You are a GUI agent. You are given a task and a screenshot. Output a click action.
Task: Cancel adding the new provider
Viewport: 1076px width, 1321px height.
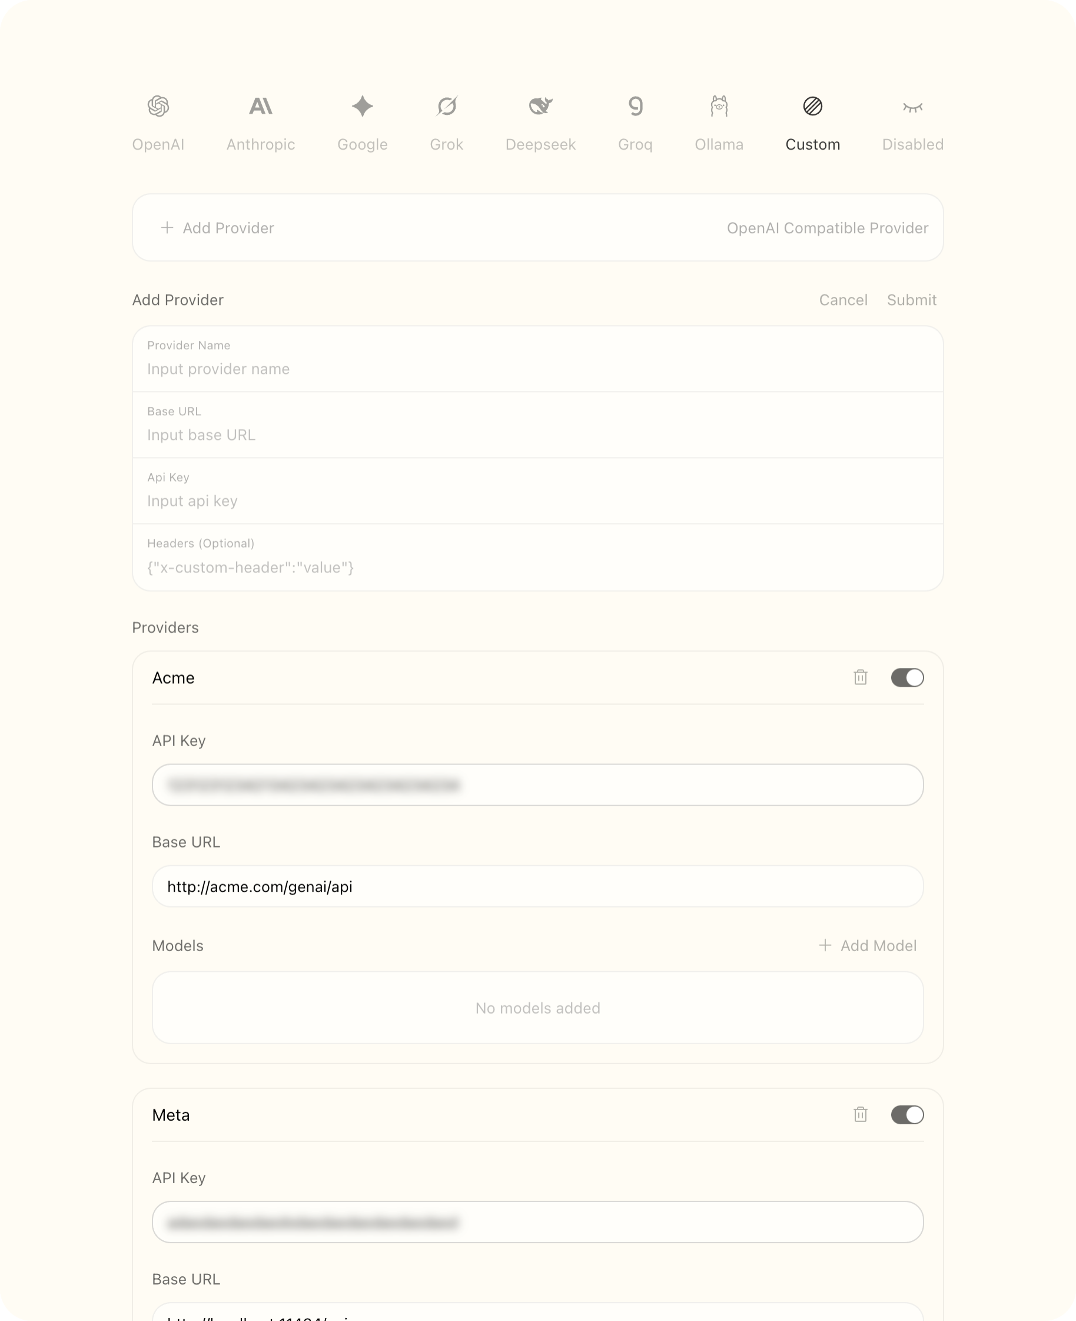click(843, 300)
